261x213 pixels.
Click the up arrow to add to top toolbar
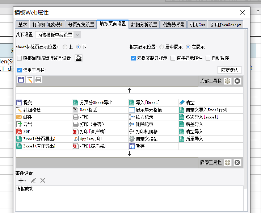[x=130, y=90]
